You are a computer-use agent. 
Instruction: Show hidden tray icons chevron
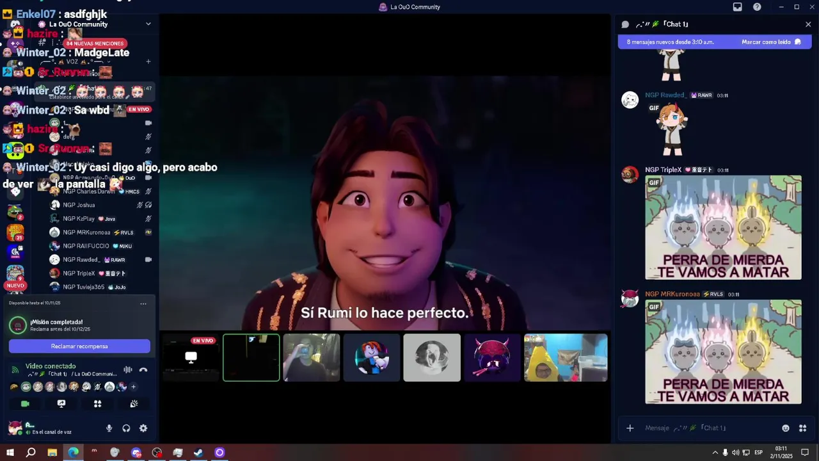715,453
